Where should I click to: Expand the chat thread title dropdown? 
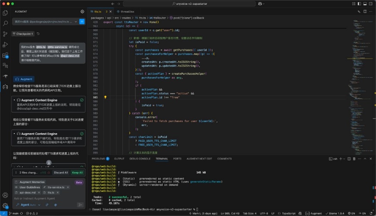(x=75, y=21)
